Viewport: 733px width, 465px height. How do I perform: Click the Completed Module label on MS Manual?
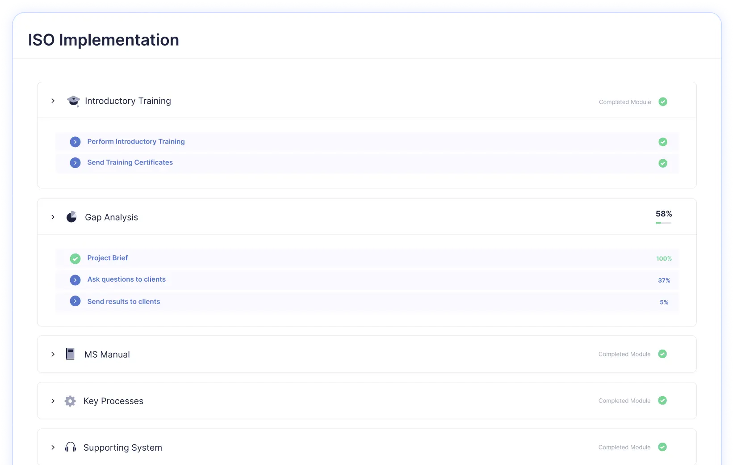[624, 354]
